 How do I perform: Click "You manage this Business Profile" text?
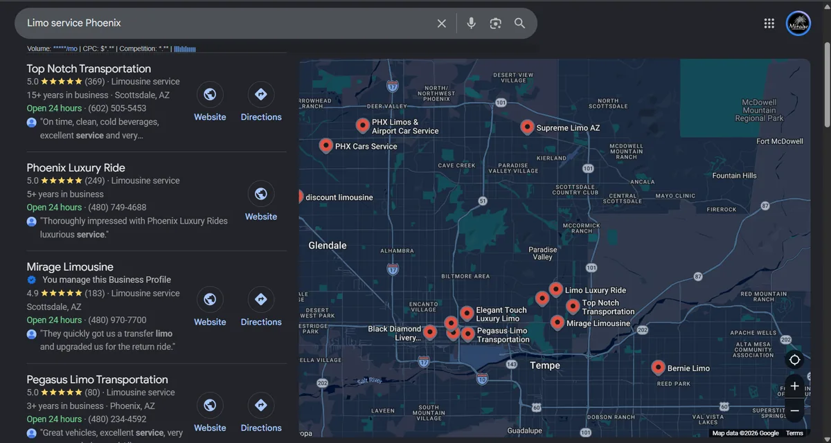[x=107, y=280]
